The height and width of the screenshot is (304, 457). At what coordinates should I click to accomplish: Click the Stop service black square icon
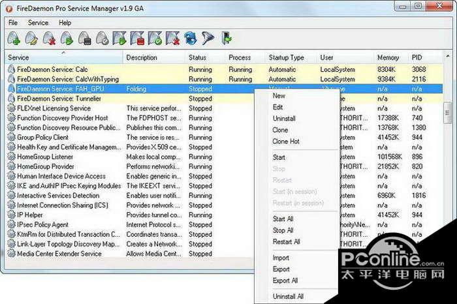click(84, 38)
